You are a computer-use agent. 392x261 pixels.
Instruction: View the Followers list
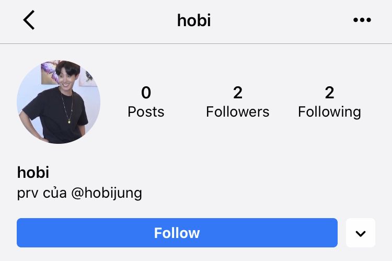click(x=237, y=111)
